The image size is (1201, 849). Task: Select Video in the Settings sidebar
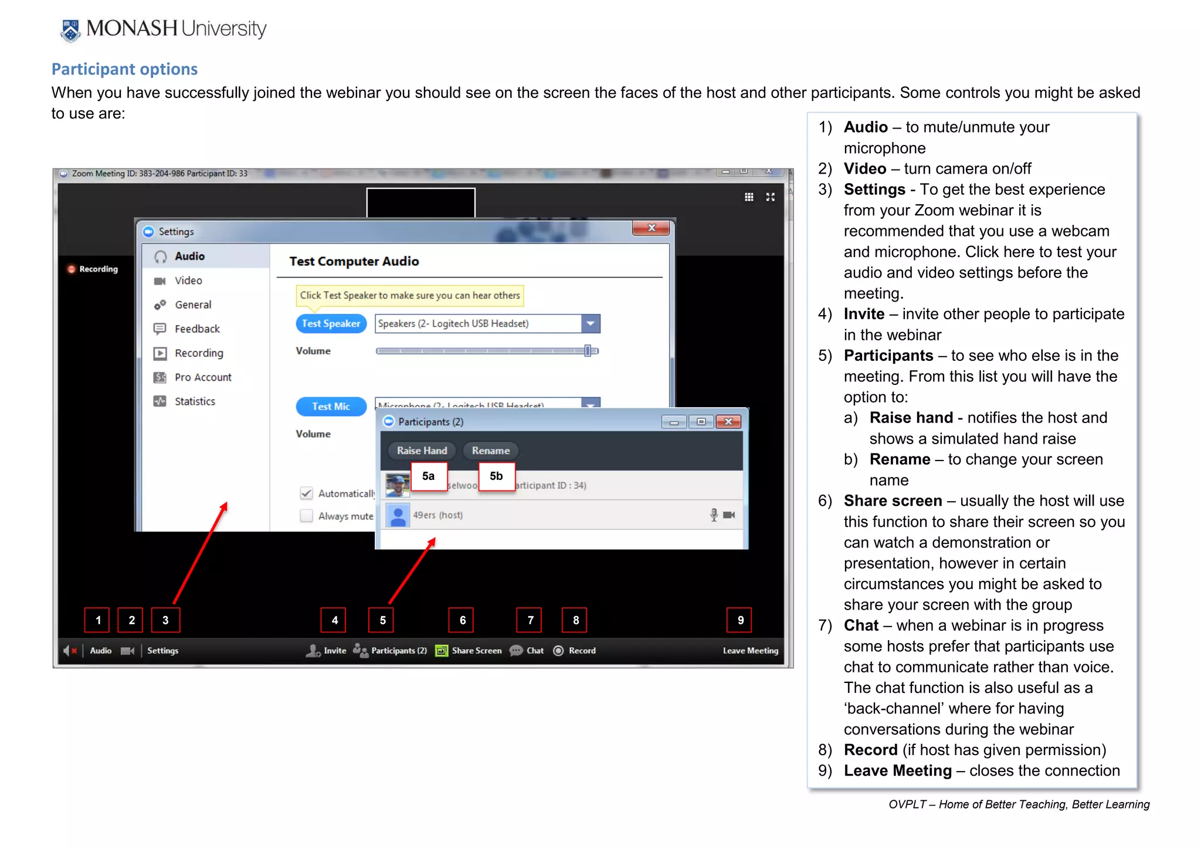click(x=205, y=280)
